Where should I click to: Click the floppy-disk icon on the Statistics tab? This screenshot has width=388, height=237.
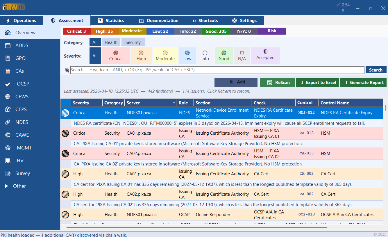point(100,21)
